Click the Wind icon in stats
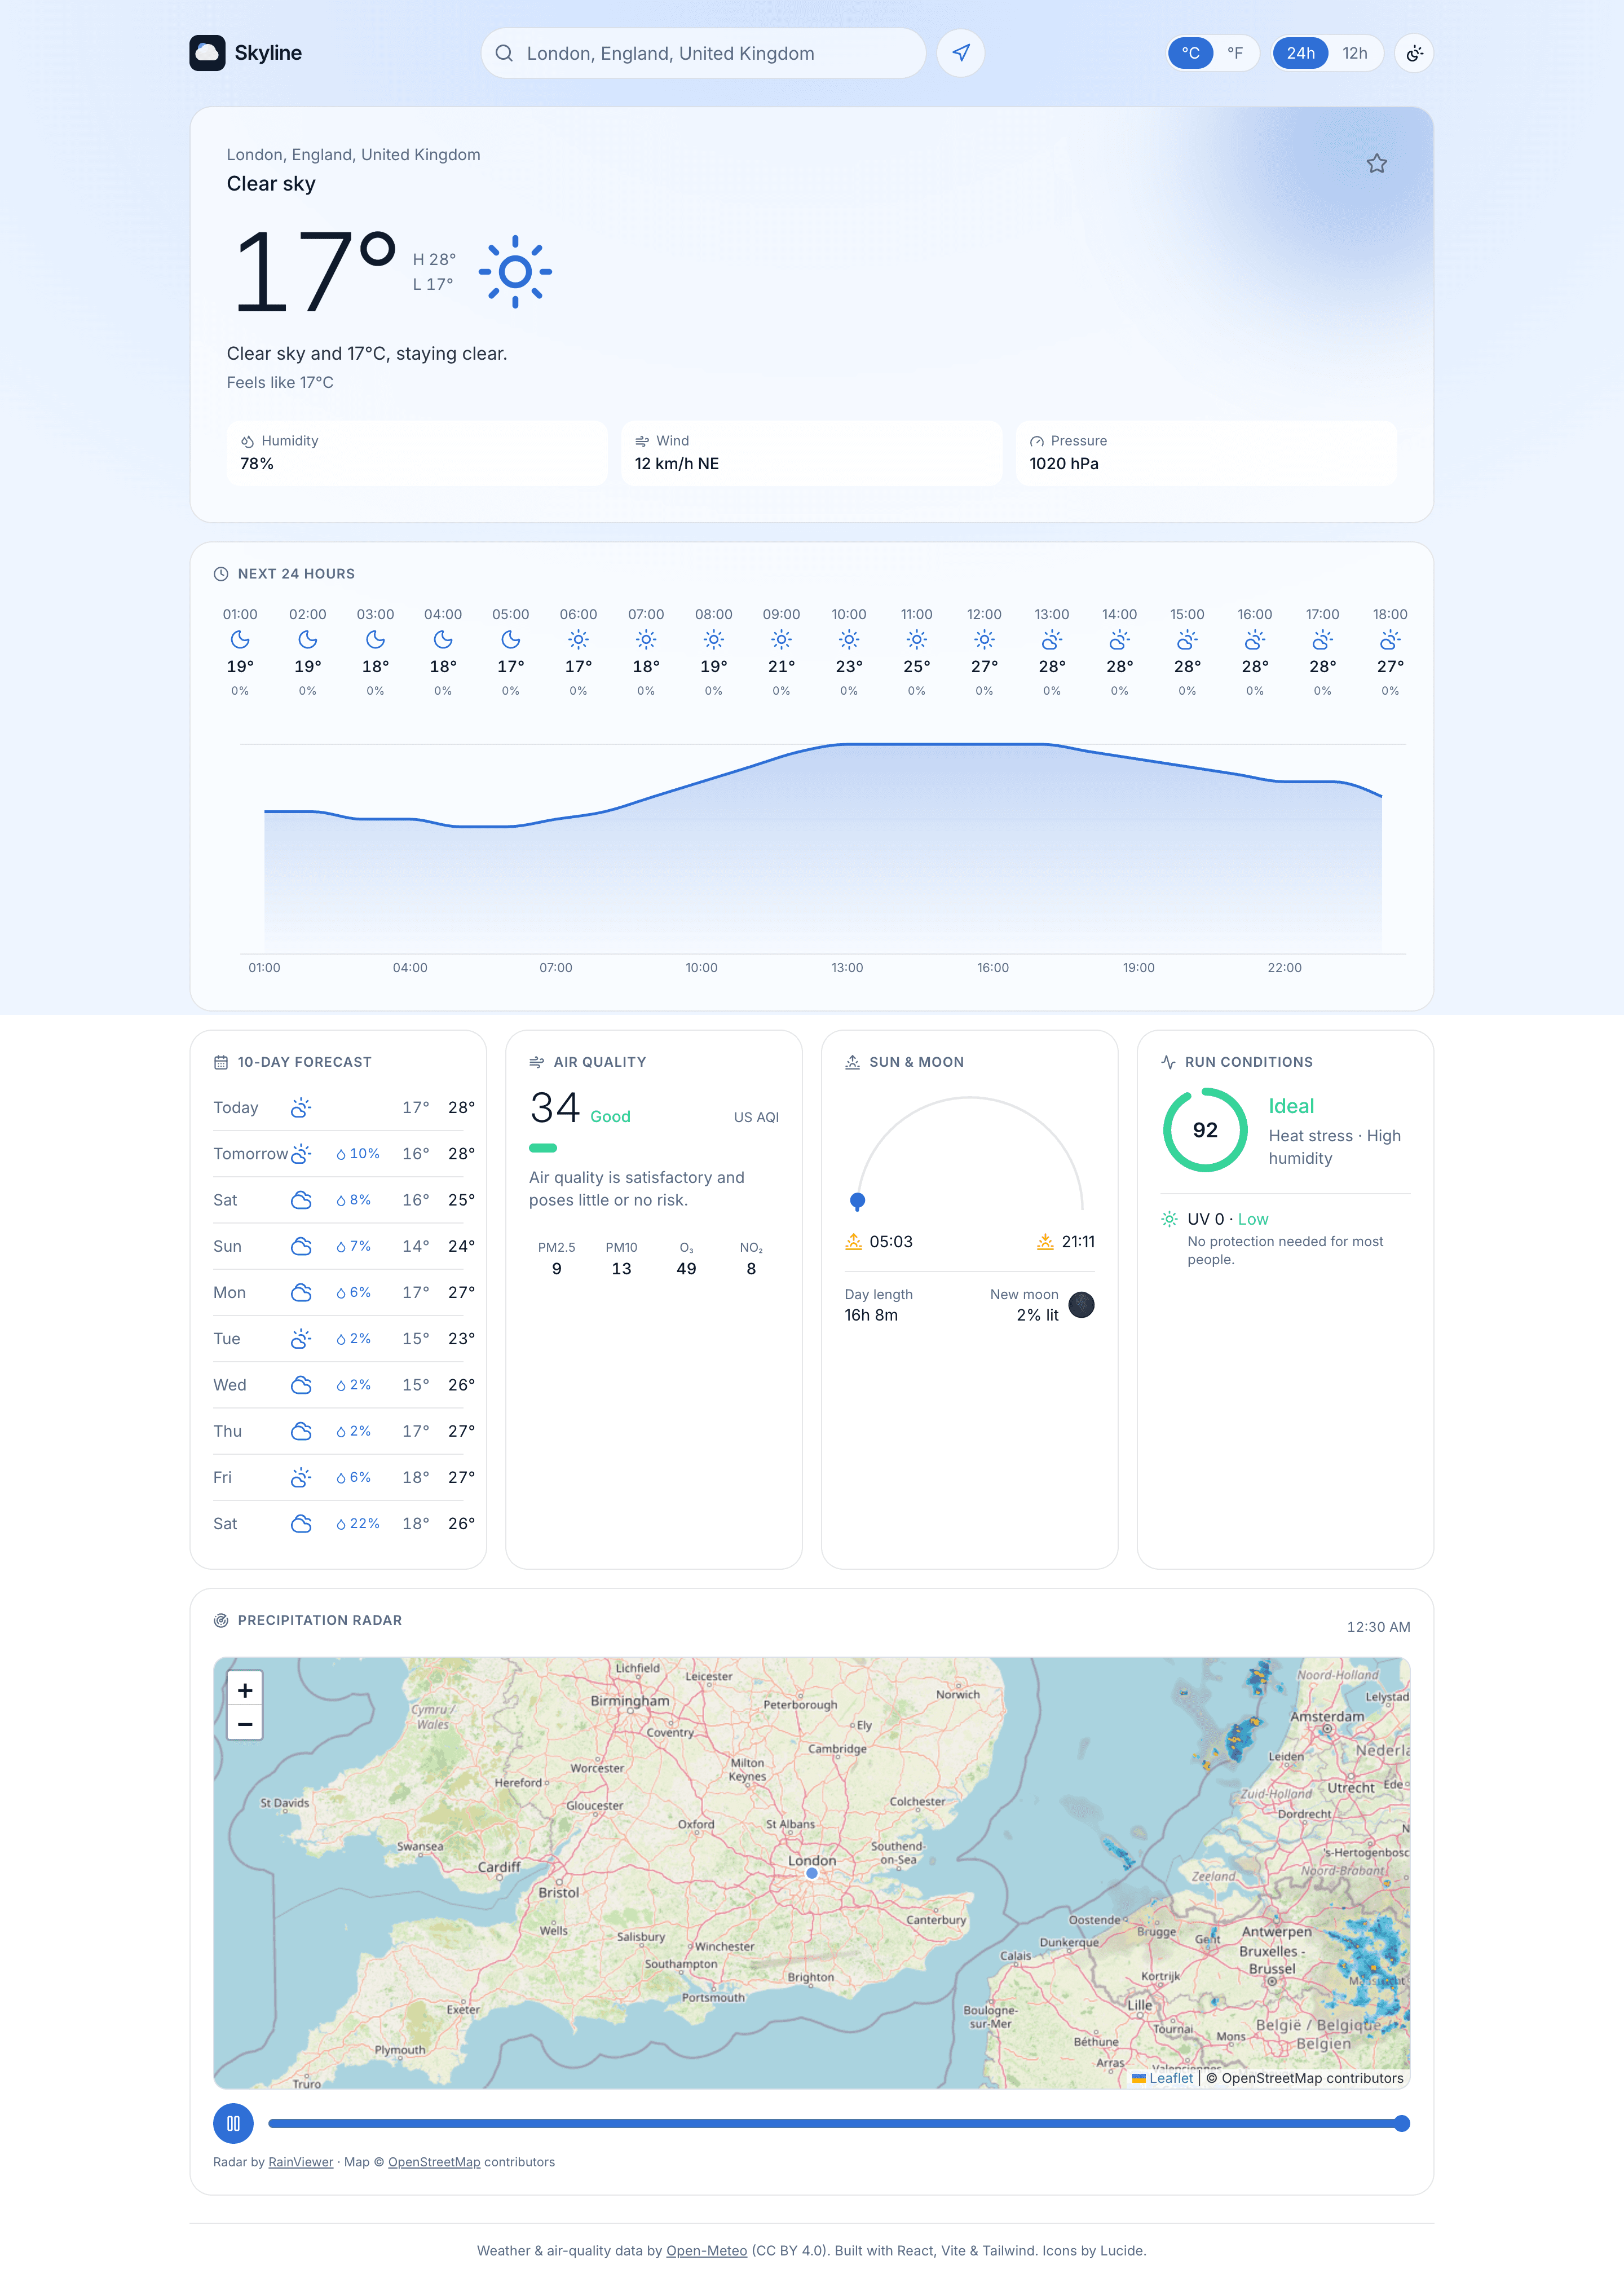1624x2287 pixels. [642, 441]
